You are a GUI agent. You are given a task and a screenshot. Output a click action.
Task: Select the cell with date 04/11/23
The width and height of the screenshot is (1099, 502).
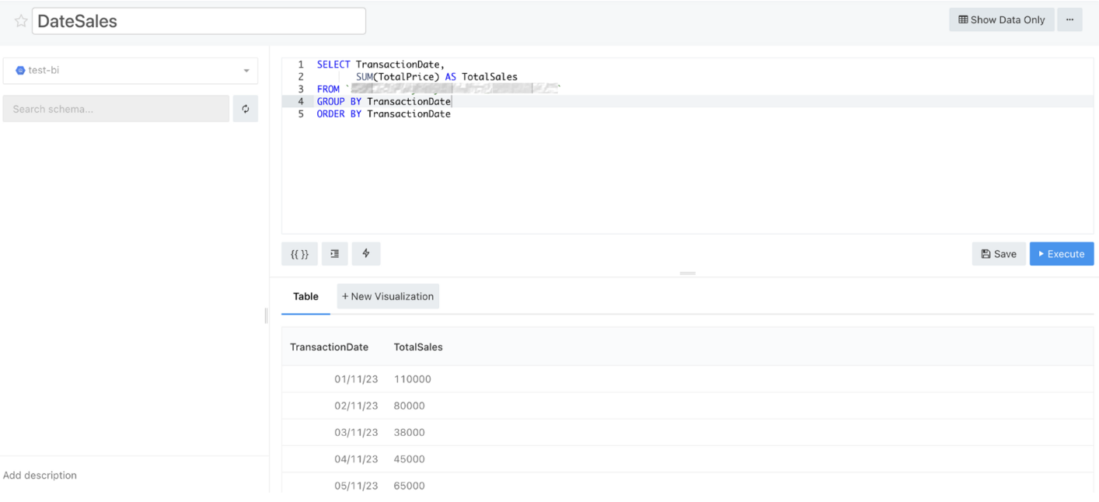356,459
